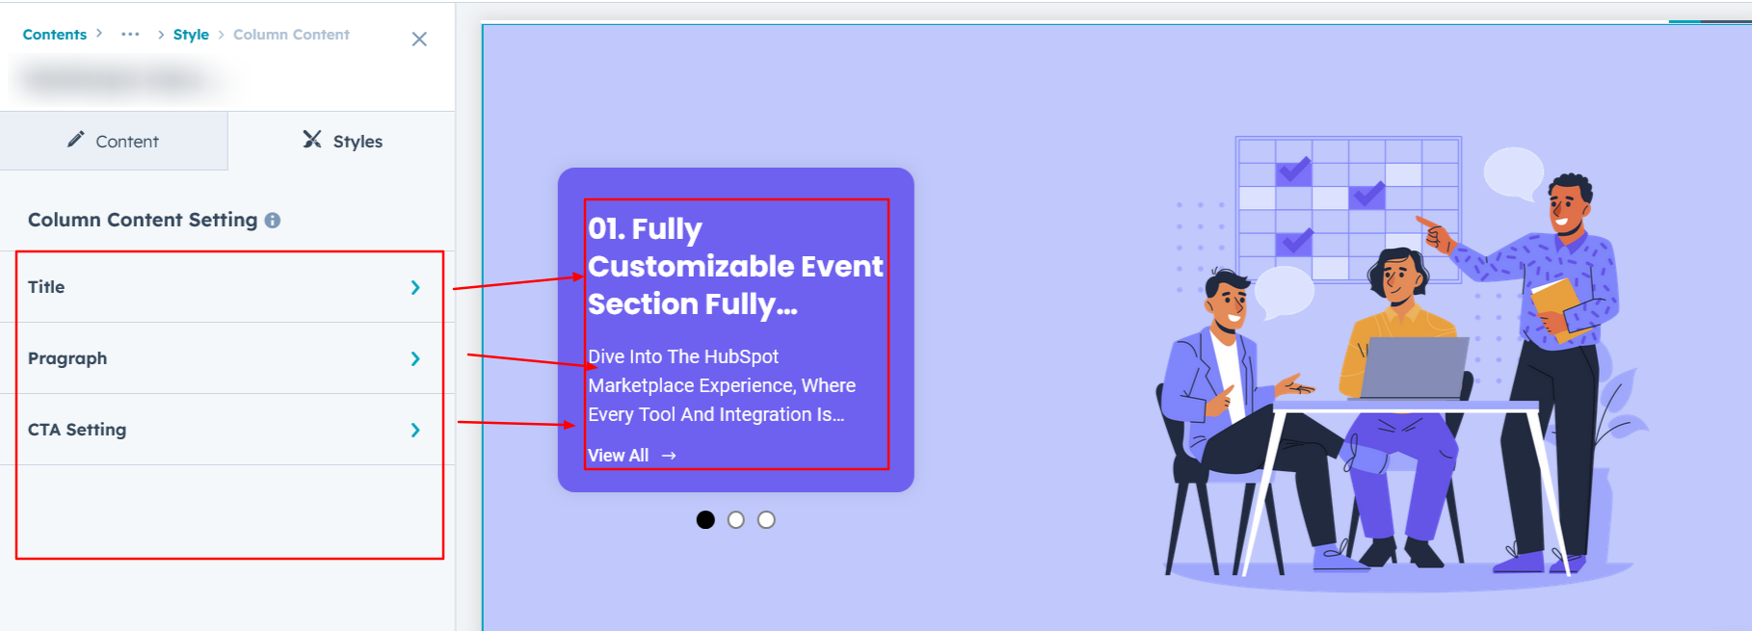Click the pencil icon on Content tab

pyautogui.click(x=76, y=140)
